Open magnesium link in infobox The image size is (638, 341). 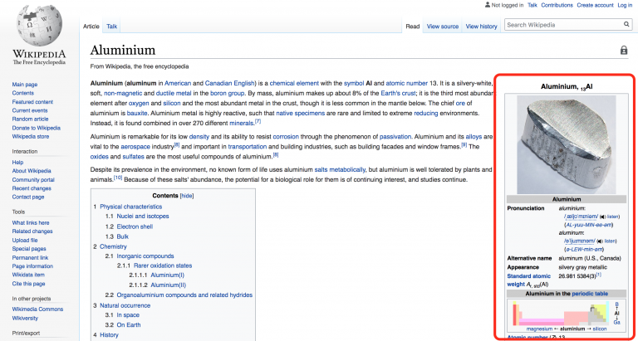coord(539,329)
